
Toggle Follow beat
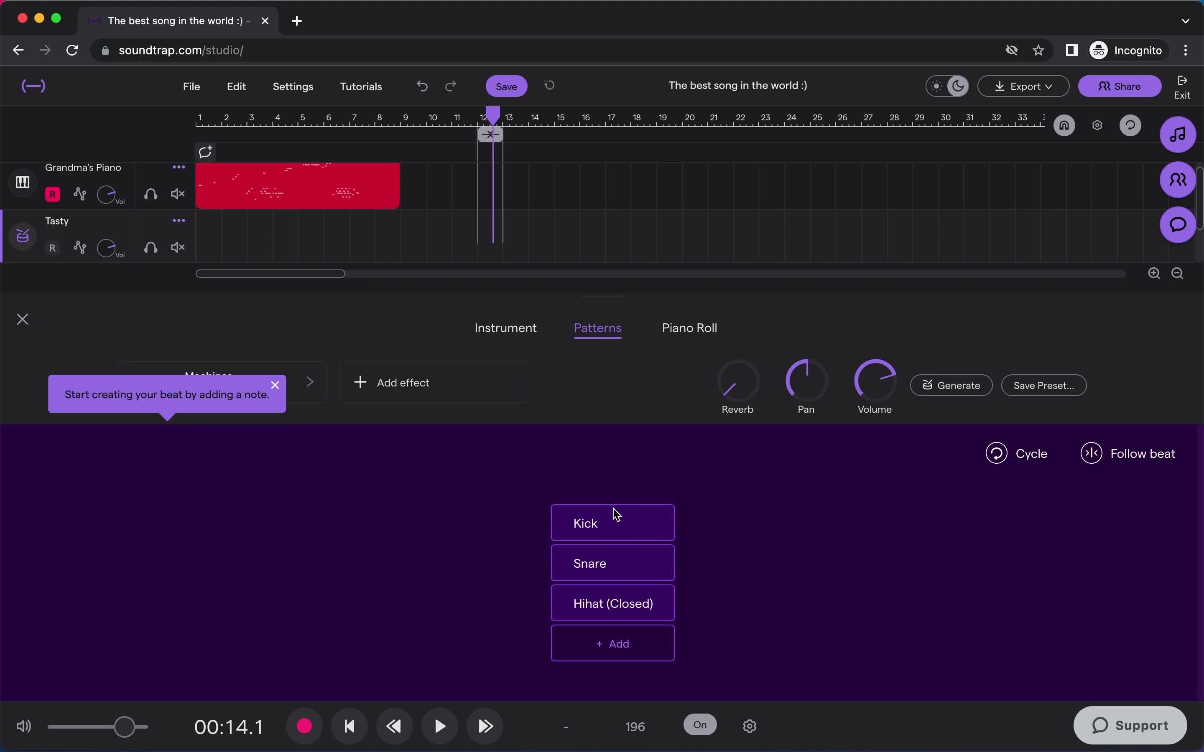(1127, 453)
